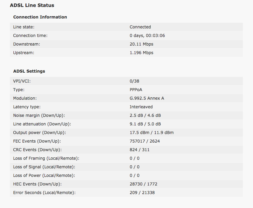This screenshot has width=253, height=208.
Task: Select the Interleaved latency type value
Action: pos(141,107)
